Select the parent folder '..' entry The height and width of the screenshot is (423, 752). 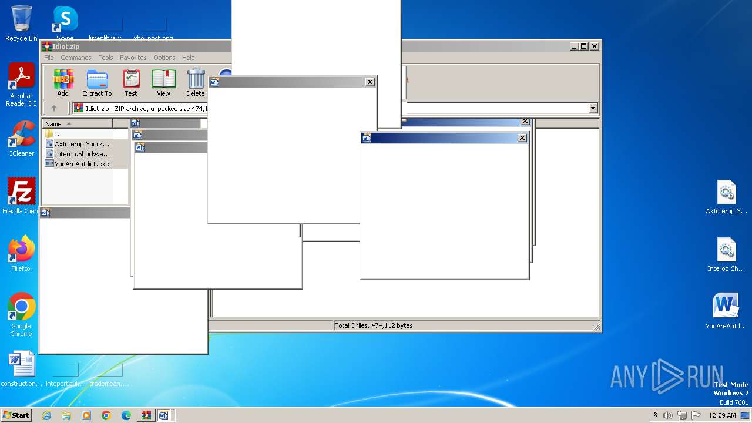(x=57, y=134)
